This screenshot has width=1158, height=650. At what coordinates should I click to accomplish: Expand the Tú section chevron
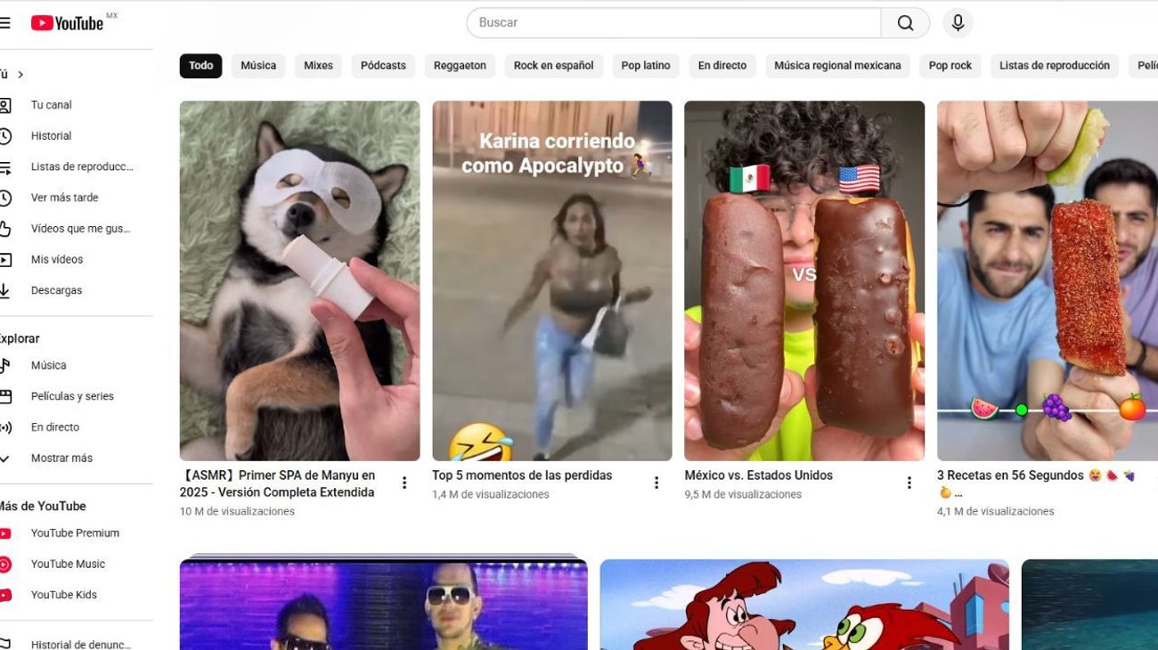[x=20, y=75]
